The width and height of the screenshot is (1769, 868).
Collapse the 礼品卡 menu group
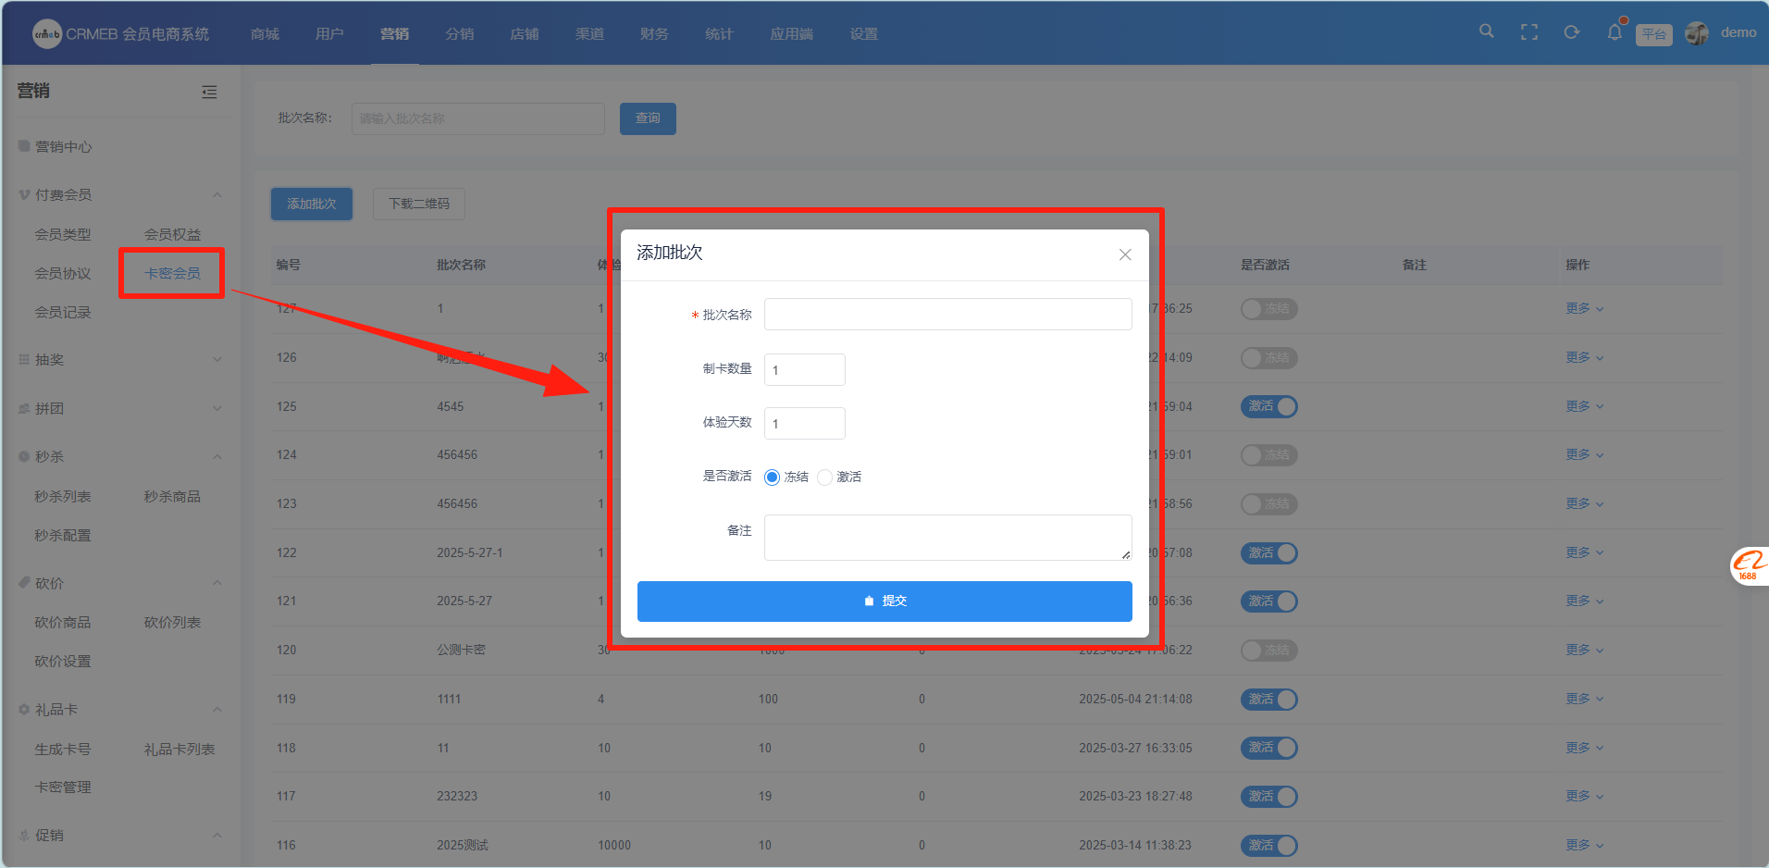tap(217, 709)
